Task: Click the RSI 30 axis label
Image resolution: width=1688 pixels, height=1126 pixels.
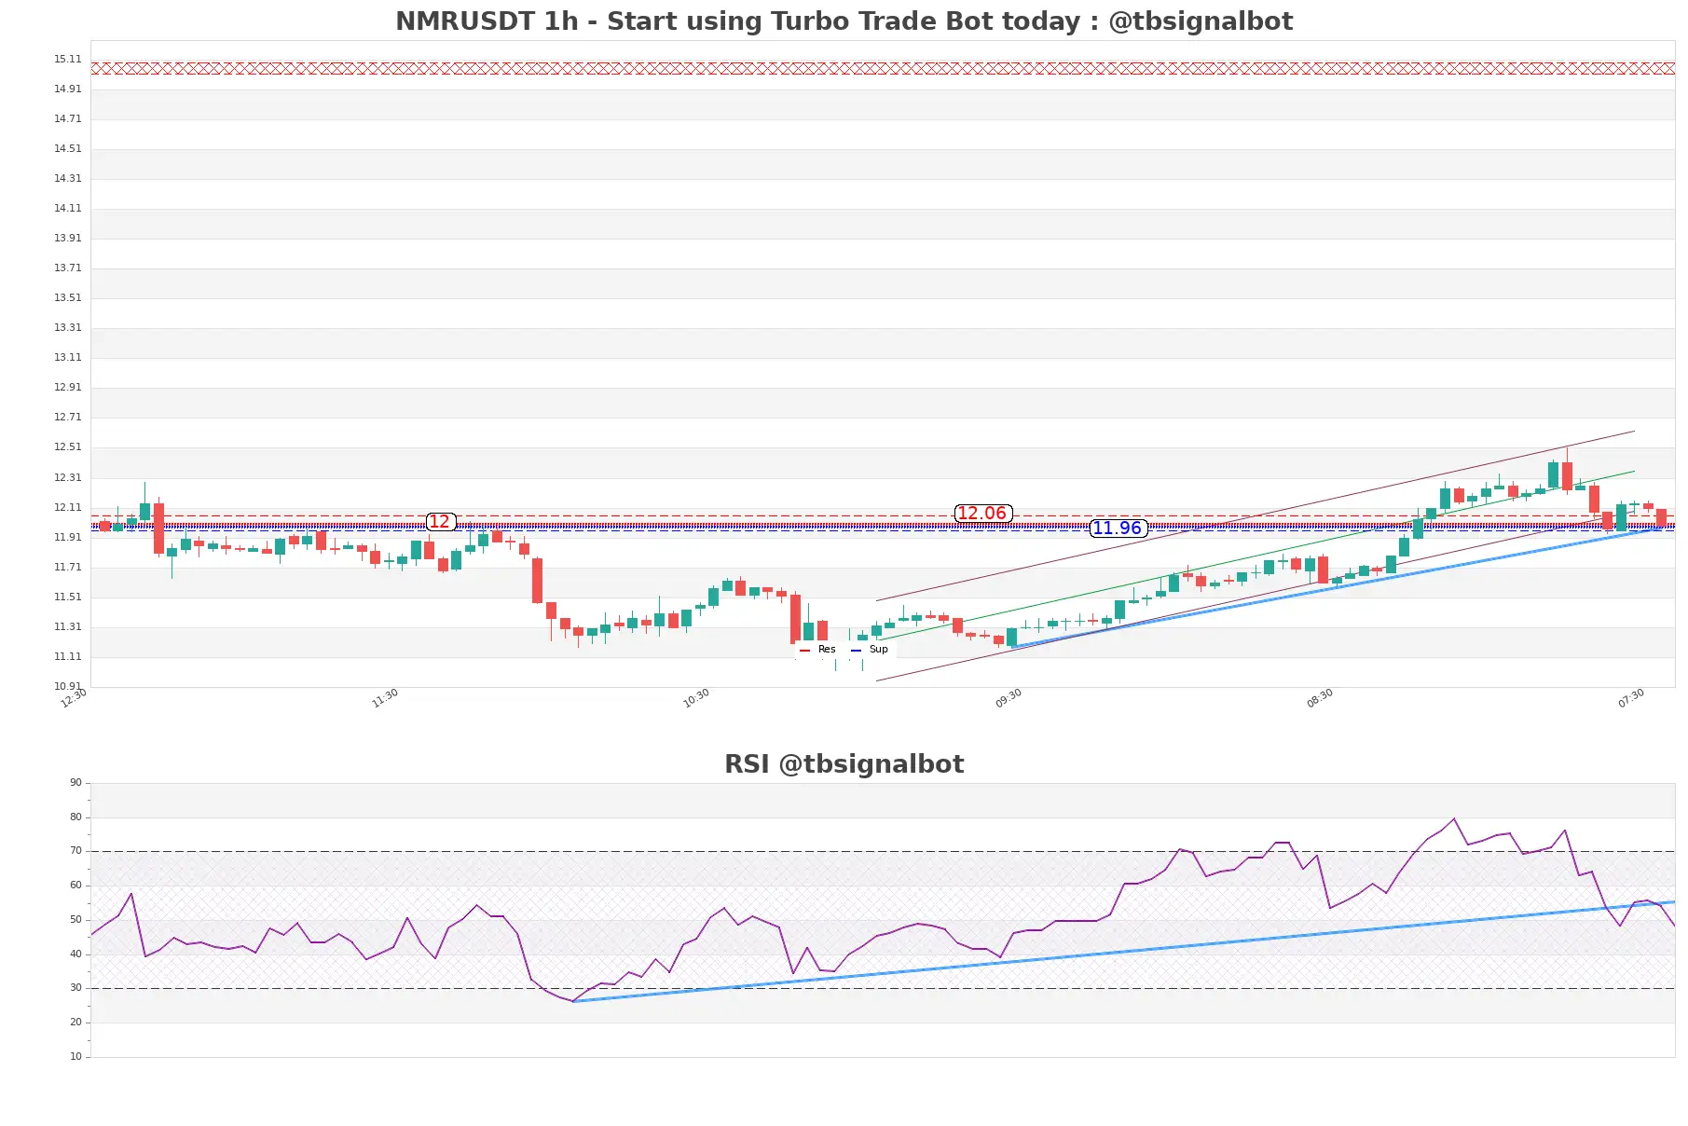Action: coord(75,988)
